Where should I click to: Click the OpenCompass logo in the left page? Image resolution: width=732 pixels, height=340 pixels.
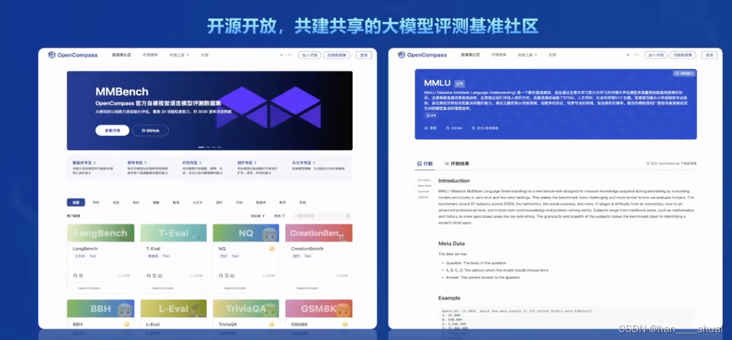(x=73, y=55)
